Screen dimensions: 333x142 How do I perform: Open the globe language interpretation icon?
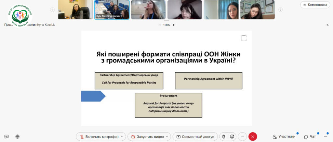pos(18,137)
